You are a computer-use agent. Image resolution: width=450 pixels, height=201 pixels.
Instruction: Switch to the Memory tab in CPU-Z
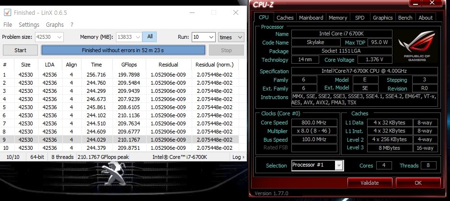tap(338, 18)
